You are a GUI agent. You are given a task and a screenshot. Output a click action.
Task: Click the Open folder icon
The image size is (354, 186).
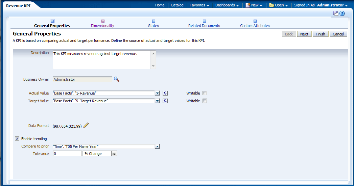coord(272,5)
